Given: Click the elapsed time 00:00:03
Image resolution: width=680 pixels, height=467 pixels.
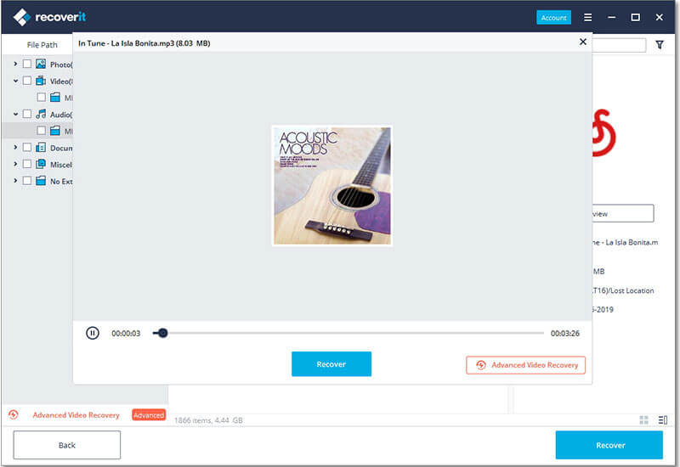Looking at the screenshot, I should [x=126, y=333].
